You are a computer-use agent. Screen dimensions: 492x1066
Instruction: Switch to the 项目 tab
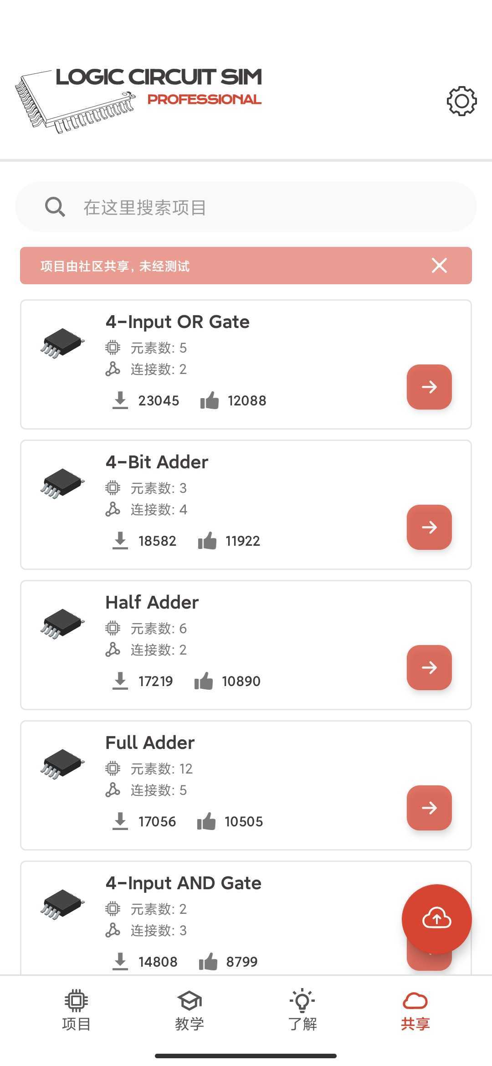pos(76,1010)
